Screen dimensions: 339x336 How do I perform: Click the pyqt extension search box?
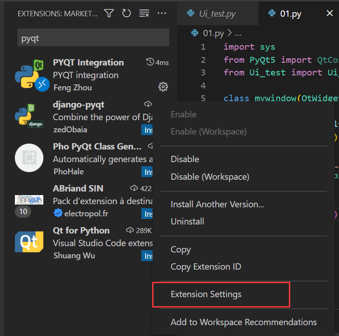tap(93, 37)
